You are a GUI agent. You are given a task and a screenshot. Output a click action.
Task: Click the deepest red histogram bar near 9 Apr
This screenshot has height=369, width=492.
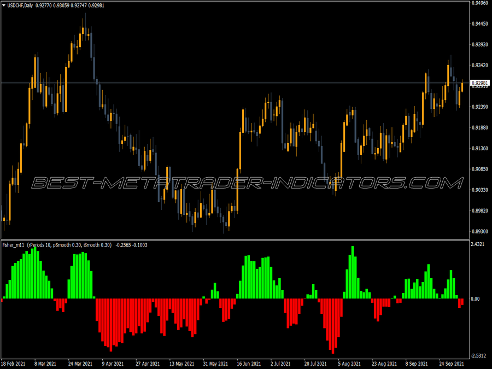pos(111,325)
